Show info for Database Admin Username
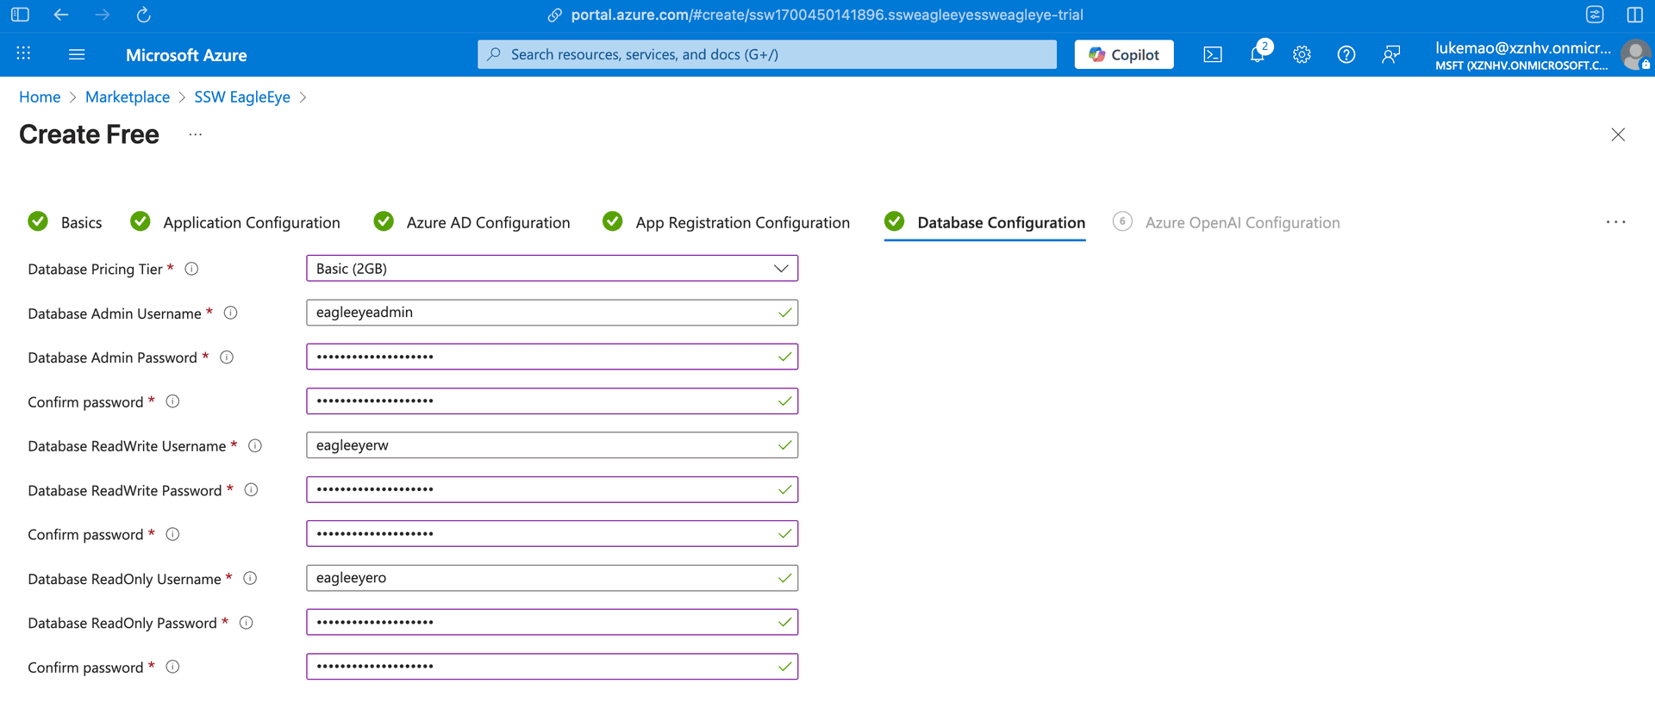Image resolution: width=1655 pixels, height=702 pixels. click(231, 313)
